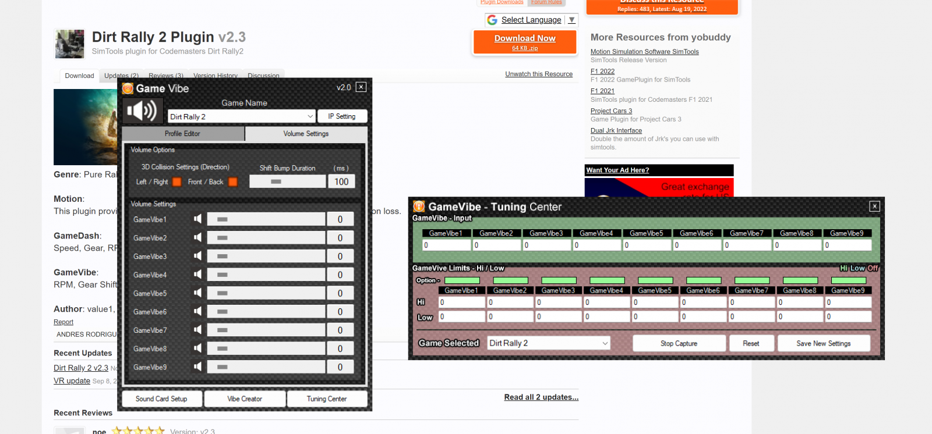Toggle GameVibe6 Hi/Low limit option
Viewport: 932px width, 434px height.
pyautogui.click(x=704, y=280)
